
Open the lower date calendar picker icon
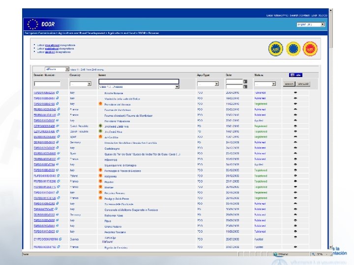(245, 86)
